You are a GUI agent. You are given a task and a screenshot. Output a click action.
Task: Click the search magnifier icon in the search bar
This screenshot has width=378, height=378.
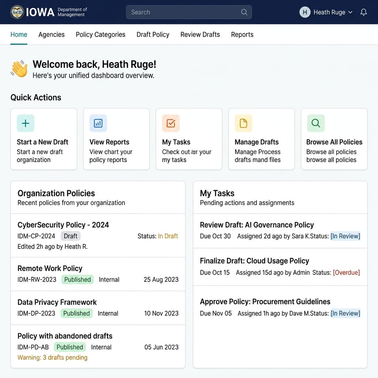(x=244, y=12)
